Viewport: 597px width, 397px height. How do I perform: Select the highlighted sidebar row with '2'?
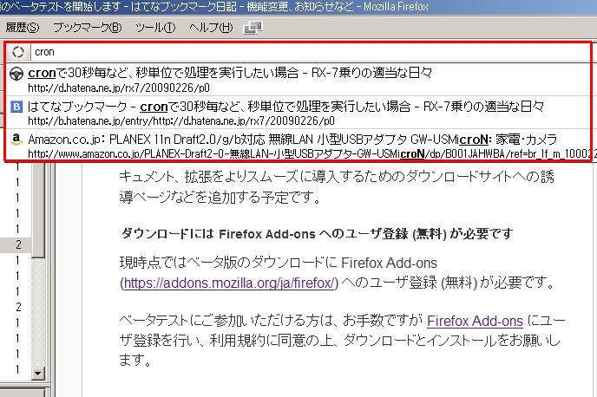(x=16, y=244)
